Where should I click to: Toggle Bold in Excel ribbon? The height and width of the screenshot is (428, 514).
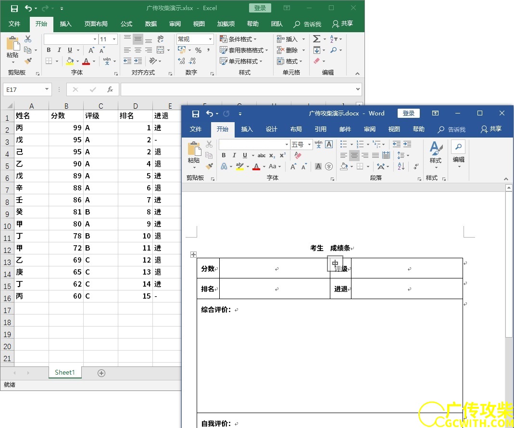[x=49, y=50]
